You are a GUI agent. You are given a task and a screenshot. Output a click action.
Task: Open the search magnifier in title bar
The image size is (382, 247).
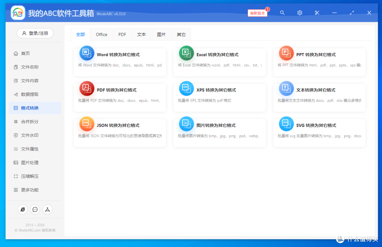[282, 13]
